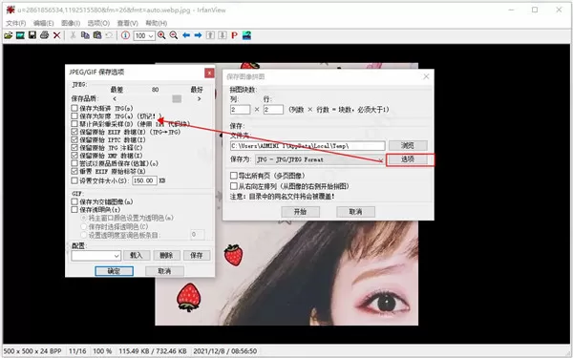Click the Paste clipboard toolbar icon
This screenshot has width=573, height=358.
click(x=97, y=35)
